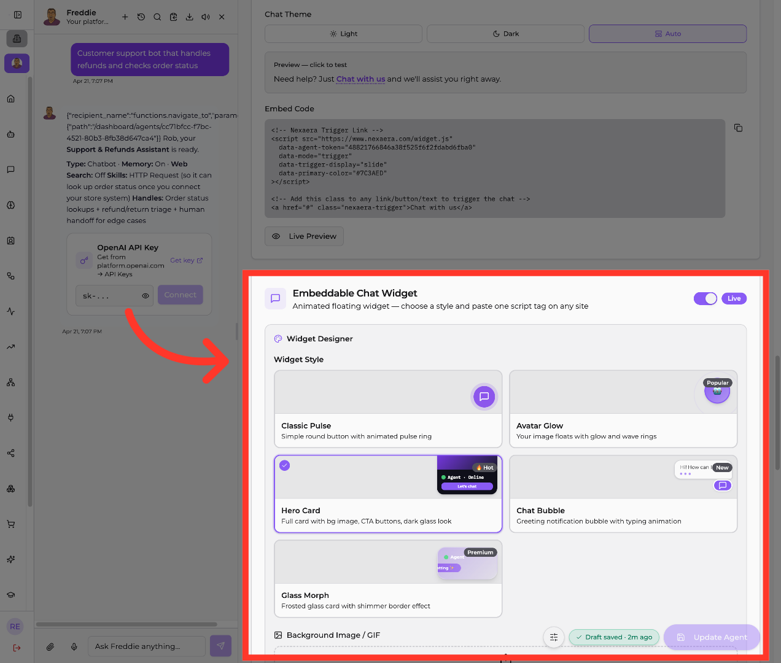Screen dimensions: 781x663
Task: Click the chat panel horizontal scrollbar
Action: tap(126, 624)
